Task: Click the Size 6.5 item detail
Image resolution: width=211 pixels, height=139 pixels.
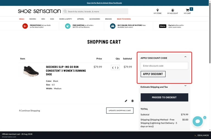Action: tap(50, 85)
